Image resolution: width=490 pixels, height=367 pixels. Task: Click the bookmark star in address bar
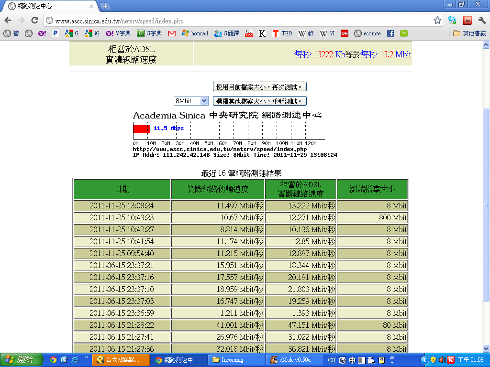pyautogui.click(x=437, y=21)
